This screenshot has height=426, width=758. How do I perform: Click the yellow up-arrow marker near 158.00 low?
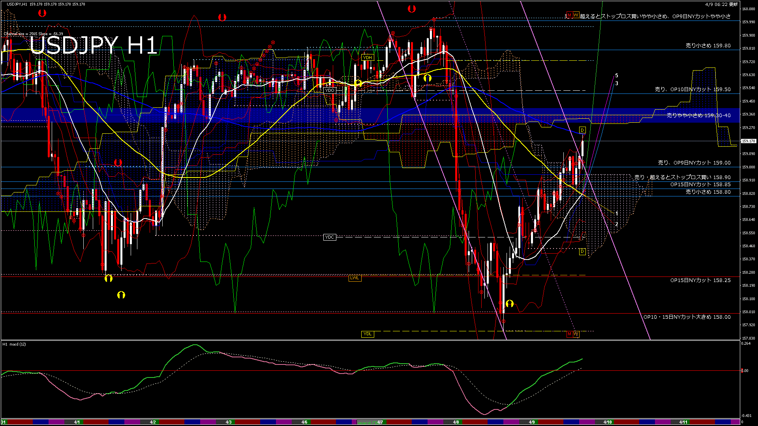[510, 303]
